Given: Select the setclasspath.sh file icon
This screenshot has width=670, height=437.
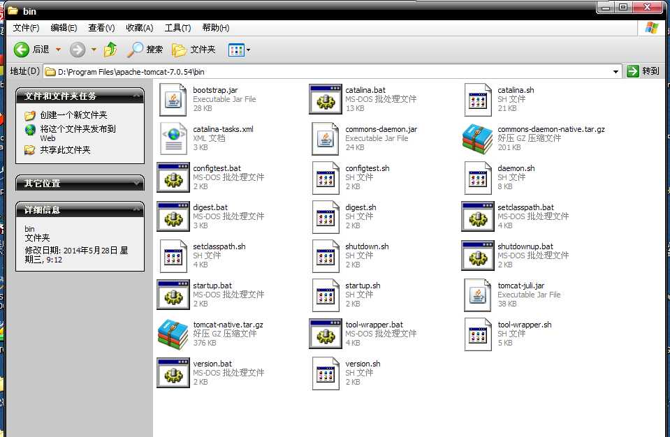Looking at the screenshot, I should tap(173, 256).
